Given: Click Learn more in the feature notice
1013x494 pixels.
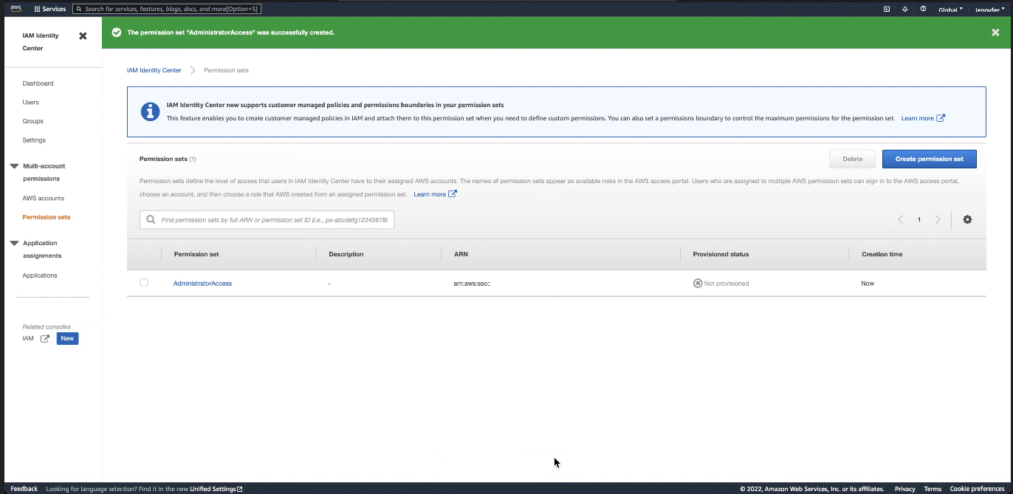Looking at the screenshot, I should pyautogui.click(x=923, y=118).
